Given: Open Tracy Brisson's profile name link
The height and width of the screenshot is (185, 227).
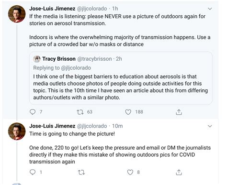Looking at the screenshot, I should pyautogui.click(x=59, y=59).
